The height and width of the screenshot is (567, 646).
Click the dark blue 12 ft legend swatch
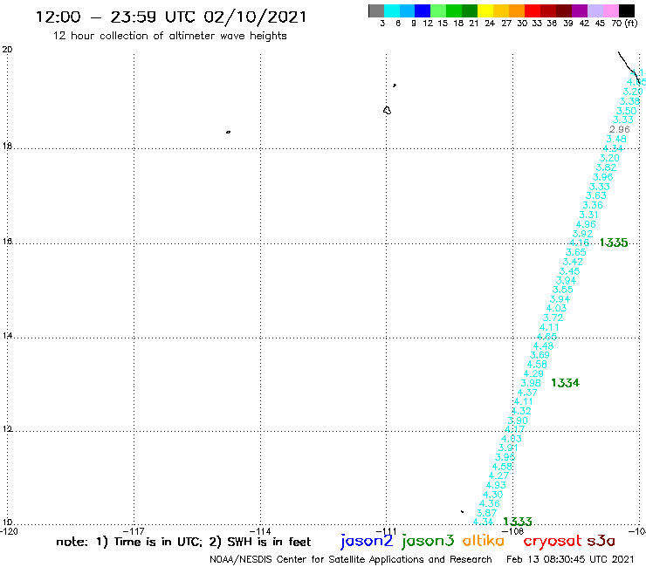pos(423,10)
